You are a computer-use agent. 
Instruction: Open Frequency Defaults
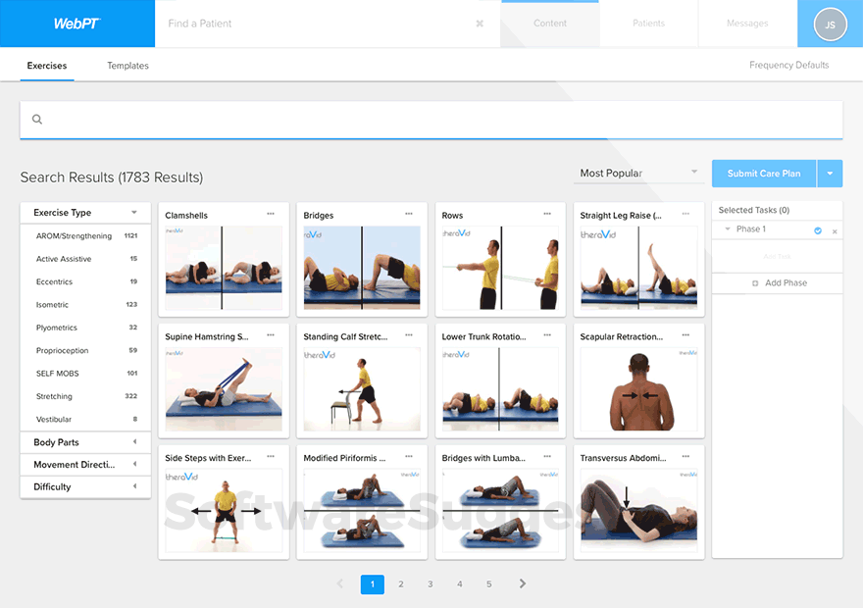click(788, 65)
